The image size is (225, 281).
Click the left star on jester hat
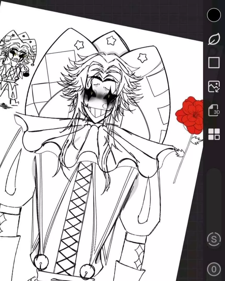(79, 45)
